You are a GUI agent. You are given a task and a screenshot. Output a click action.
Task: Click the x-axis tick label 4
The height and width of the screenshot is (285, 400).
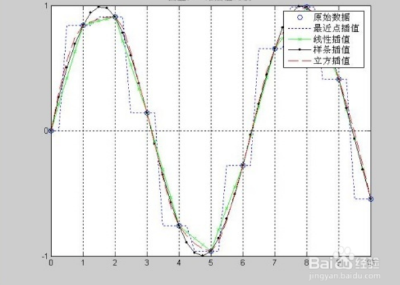click(179, 263)
